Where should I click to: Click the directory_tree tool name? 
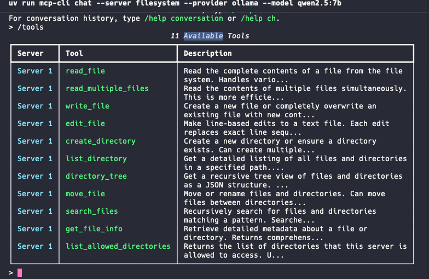[96, 176]
